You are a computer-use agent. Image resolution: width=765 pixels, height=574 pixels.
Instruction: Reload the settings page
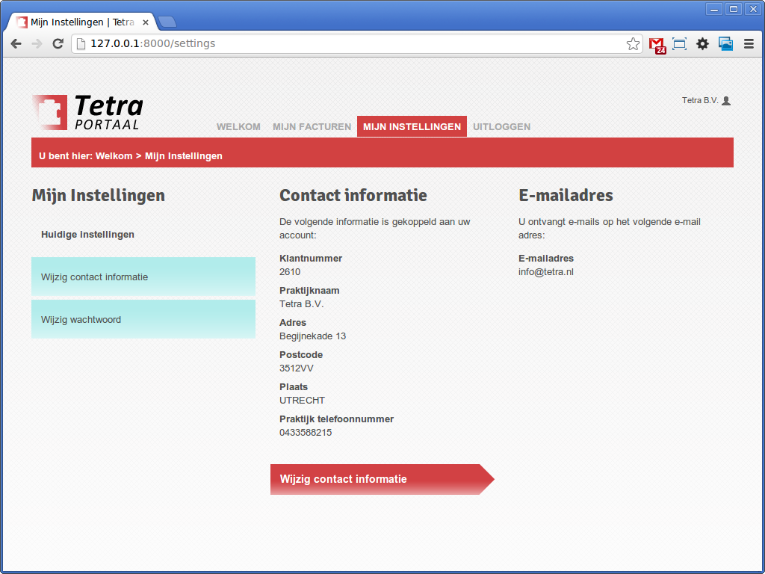coord(58,44)
